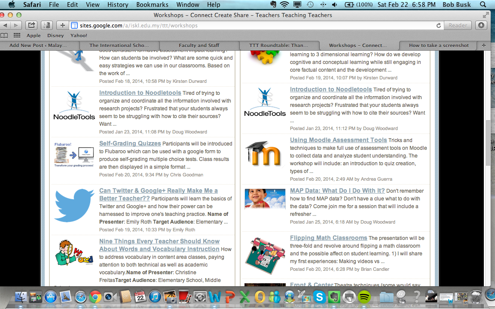Click the add bookmark plus button
The height and width of the screenshot is (309, 495).
pyautogui.click(x=63, y=25)
